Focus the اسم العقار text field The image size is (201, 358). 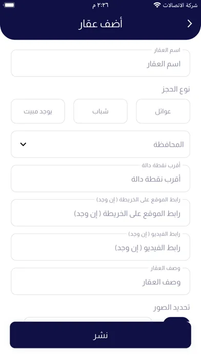(x=100, y=63)
